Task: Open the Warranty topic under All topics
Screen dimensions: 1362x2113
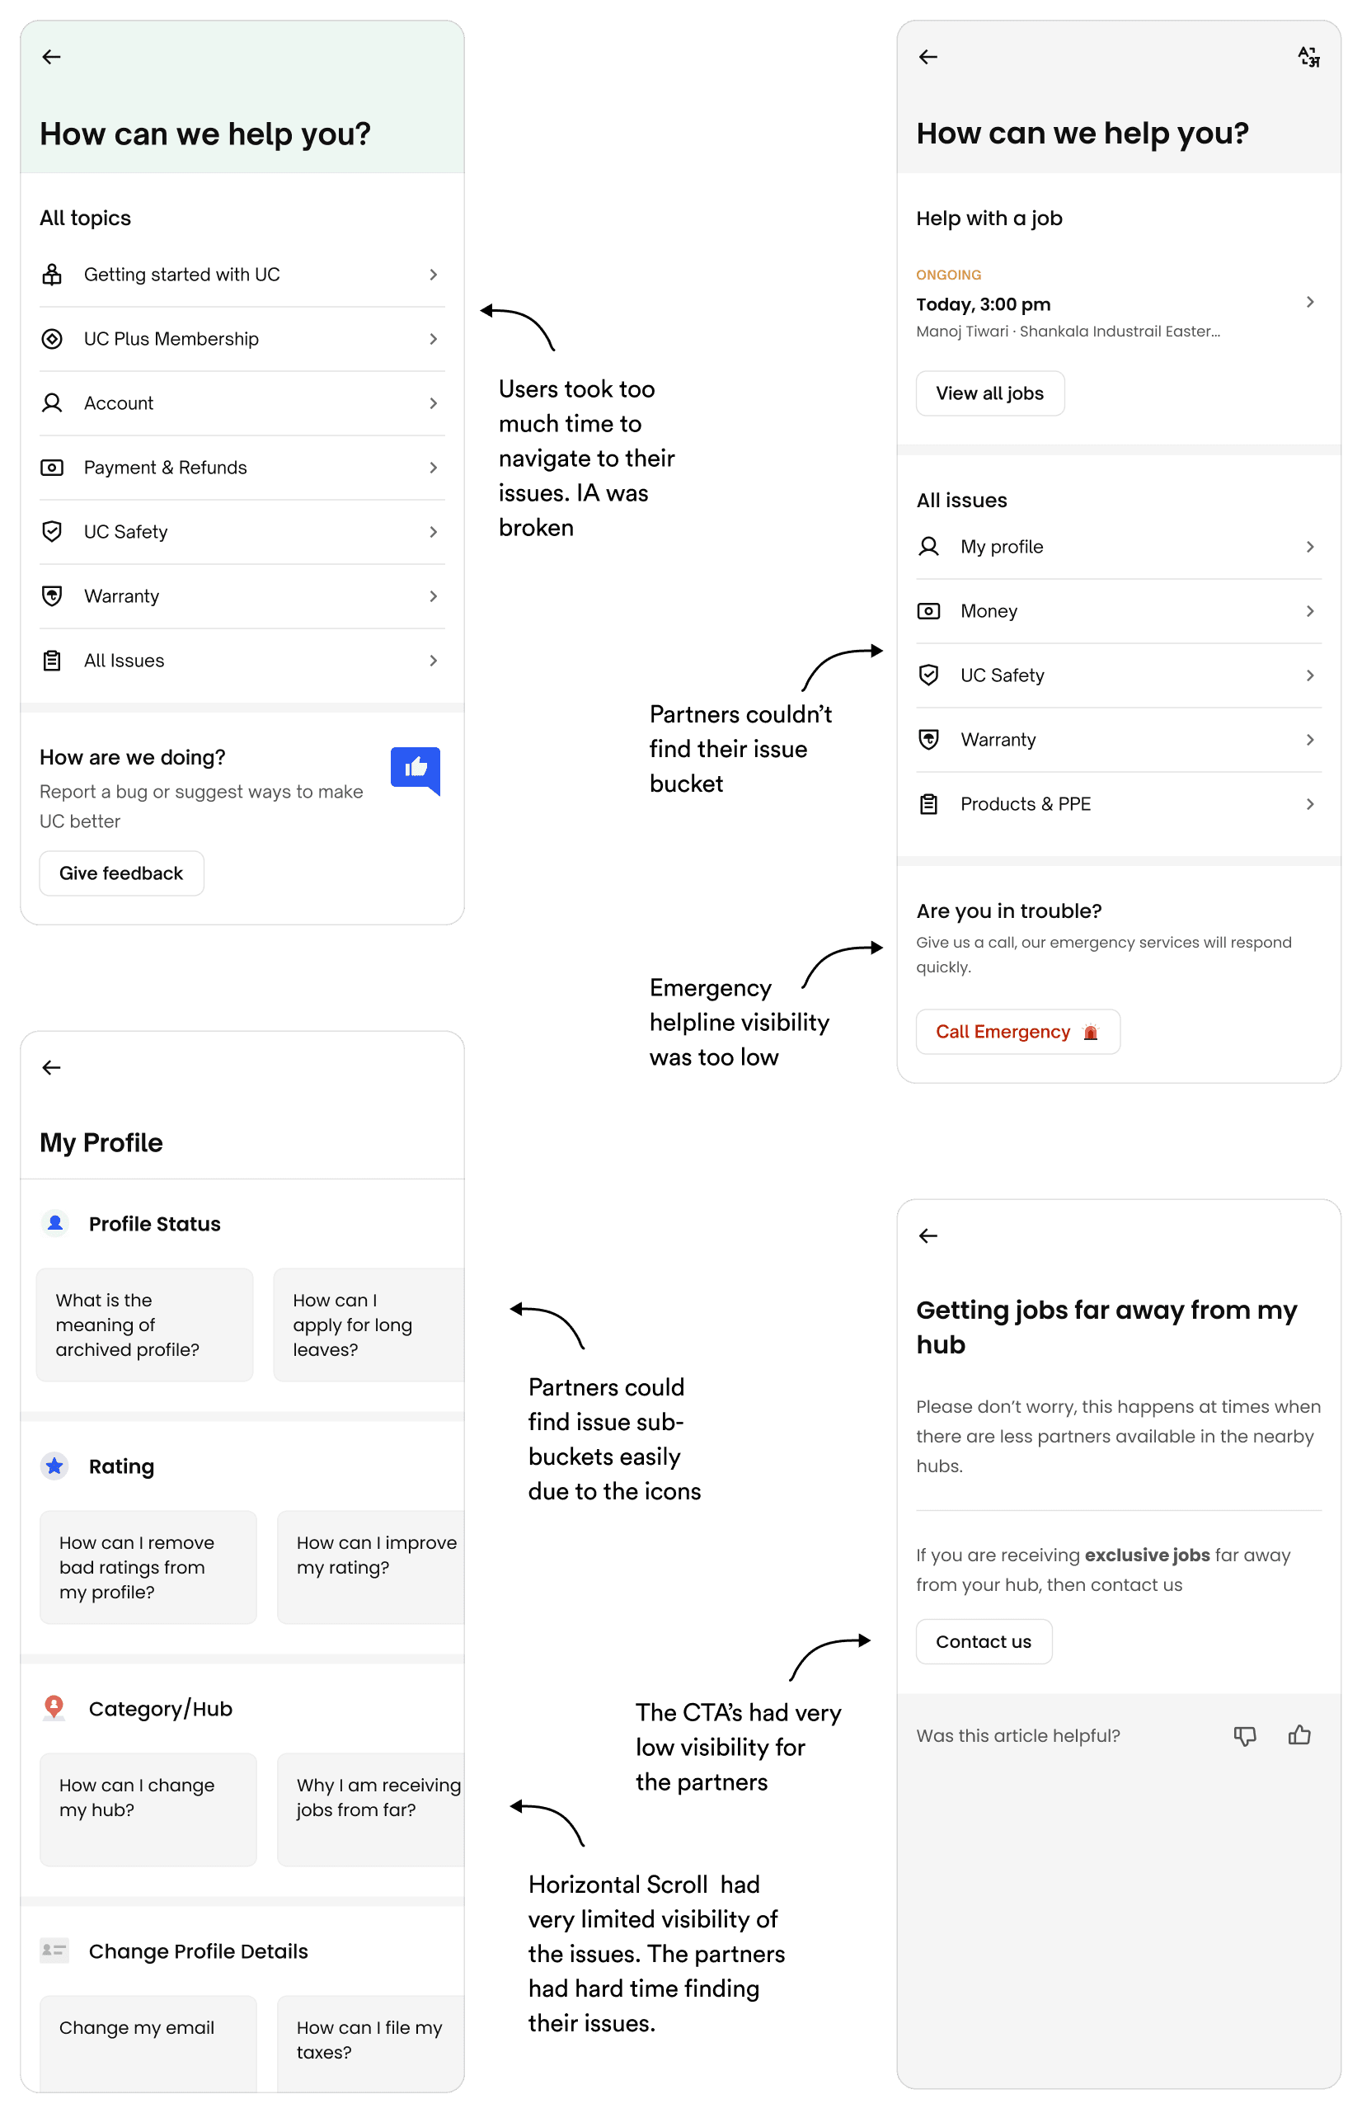Action: (242, 596)
